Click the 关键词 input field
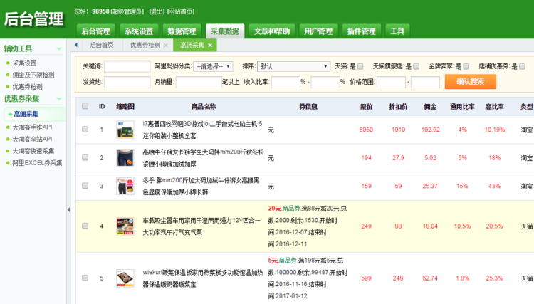The image size is (534, 304). coord(127,66)
